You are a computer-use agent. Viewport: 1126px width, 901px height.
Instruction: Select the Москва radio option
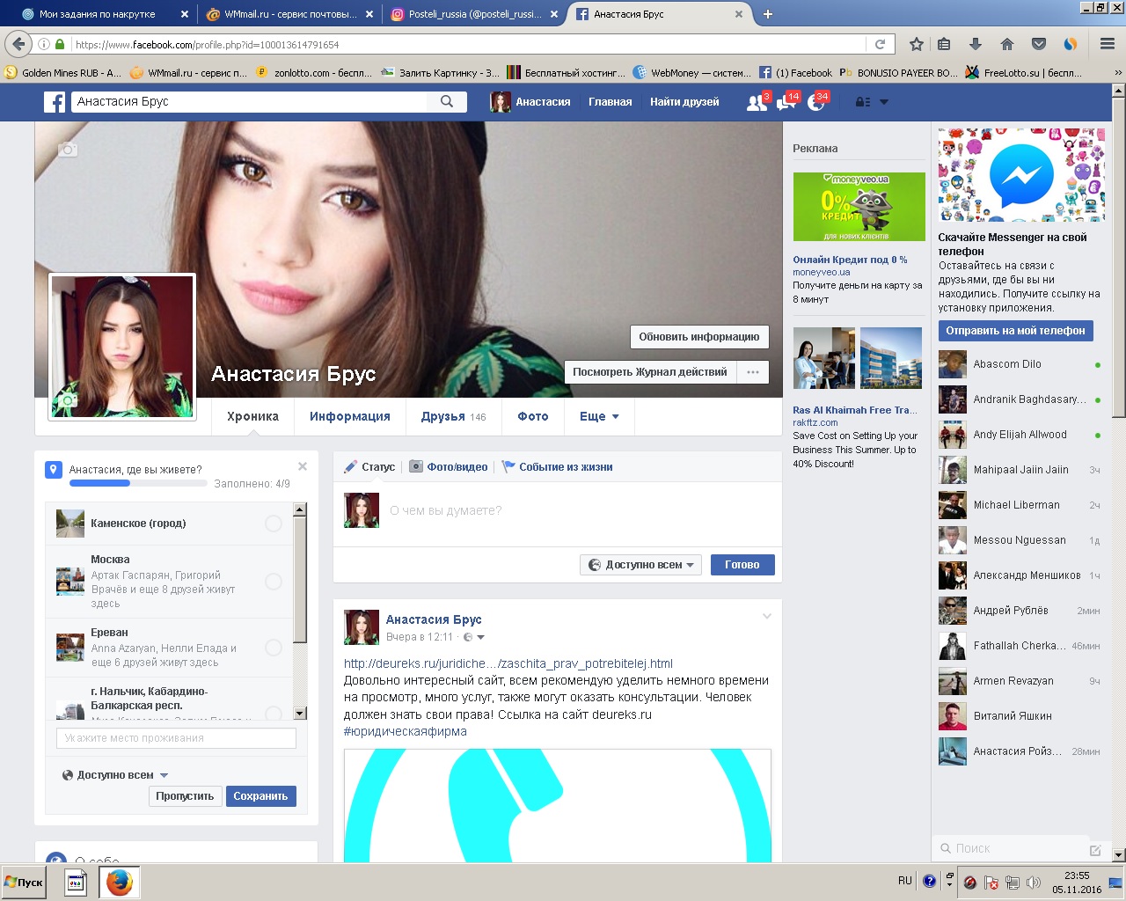[x=274, y=582]
